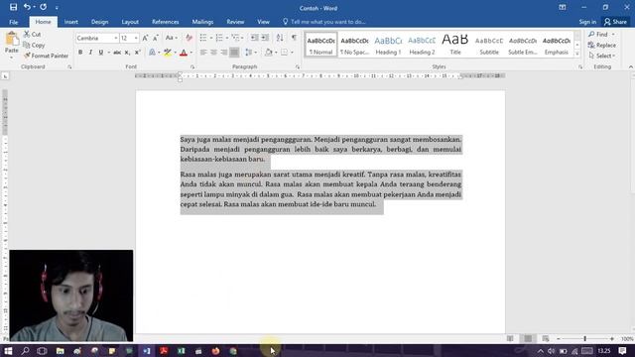The height and width of the screenshot is (357, 635).
Task: Toggle Superscript formatting
Action: tap(138, 53)
